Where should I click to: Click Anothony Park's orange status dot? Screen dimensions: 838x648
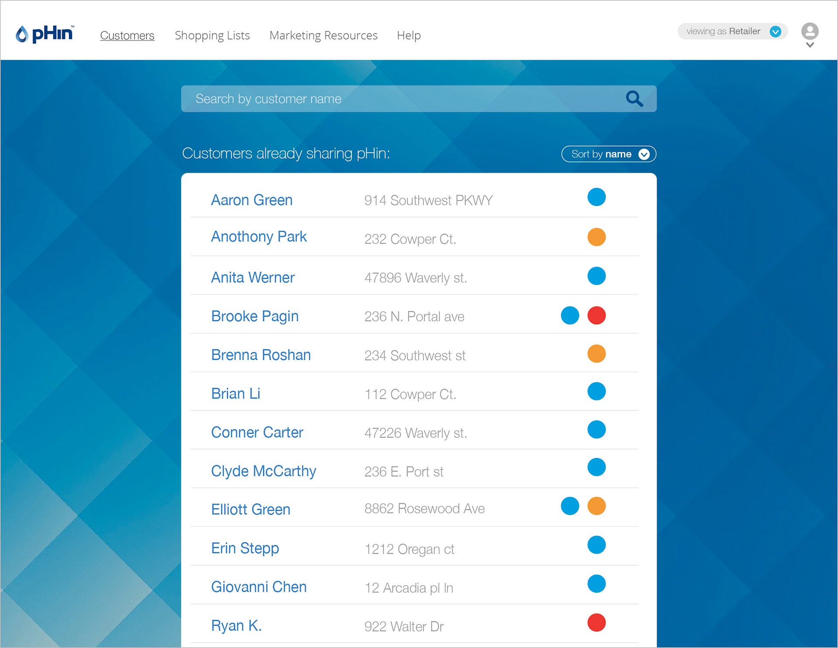[596, 237]
